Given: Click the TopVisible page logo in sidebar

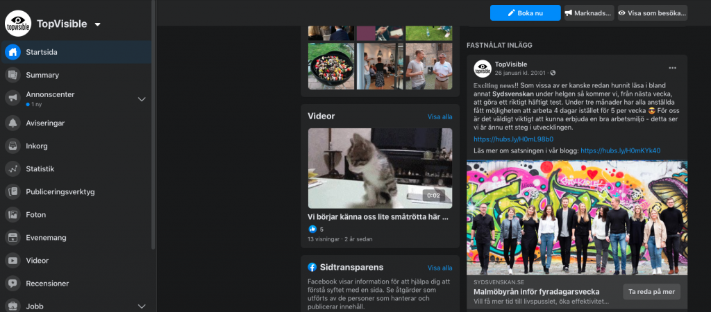Looking at the screenshot, I should (x=18, y=24).
